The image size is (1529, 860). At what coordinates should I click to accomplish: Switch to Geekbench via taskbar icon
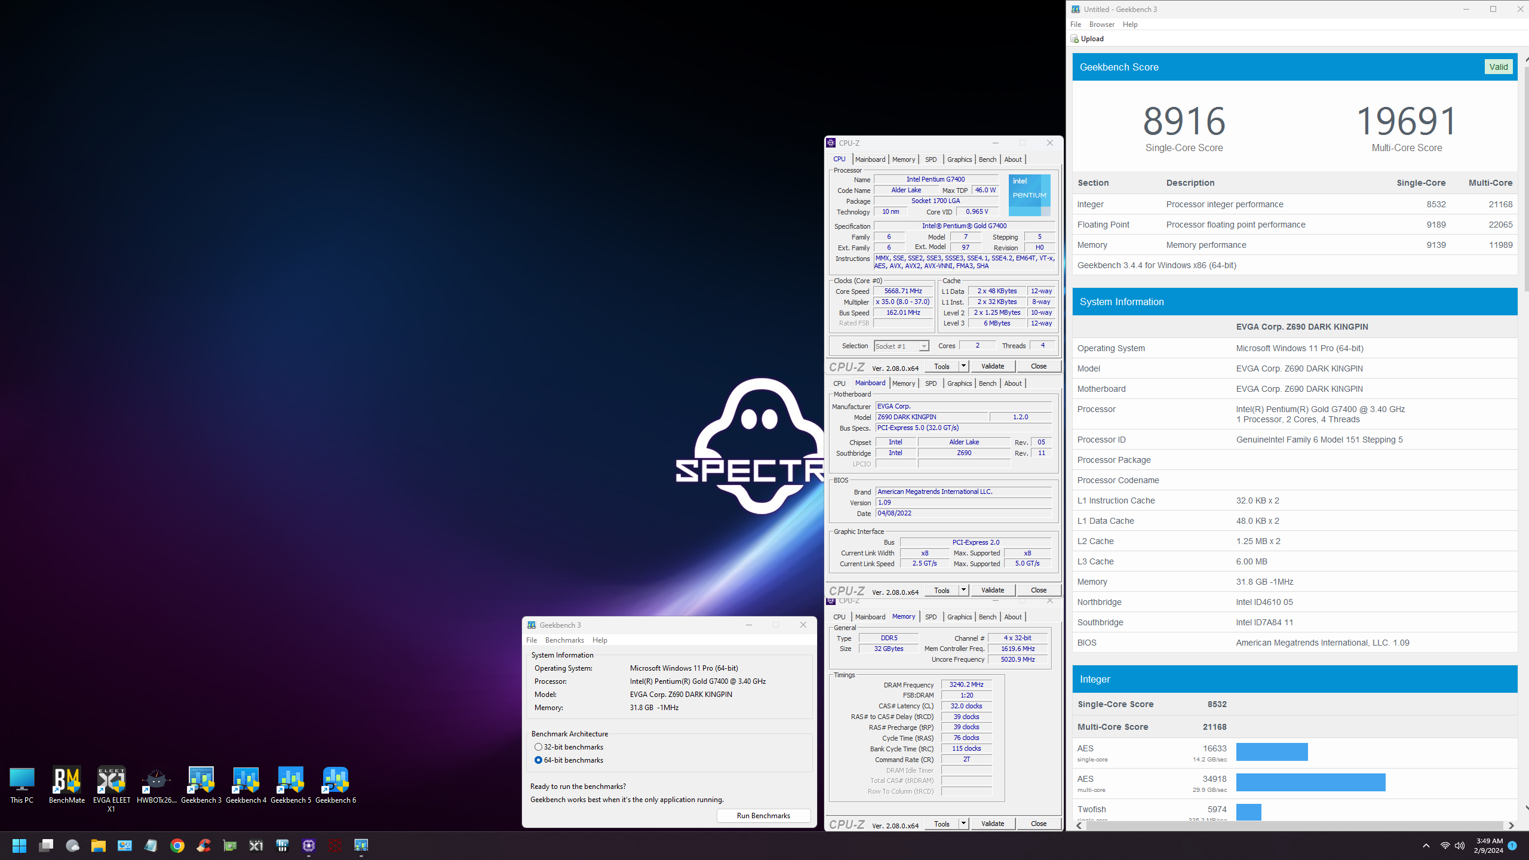[361, 846]
